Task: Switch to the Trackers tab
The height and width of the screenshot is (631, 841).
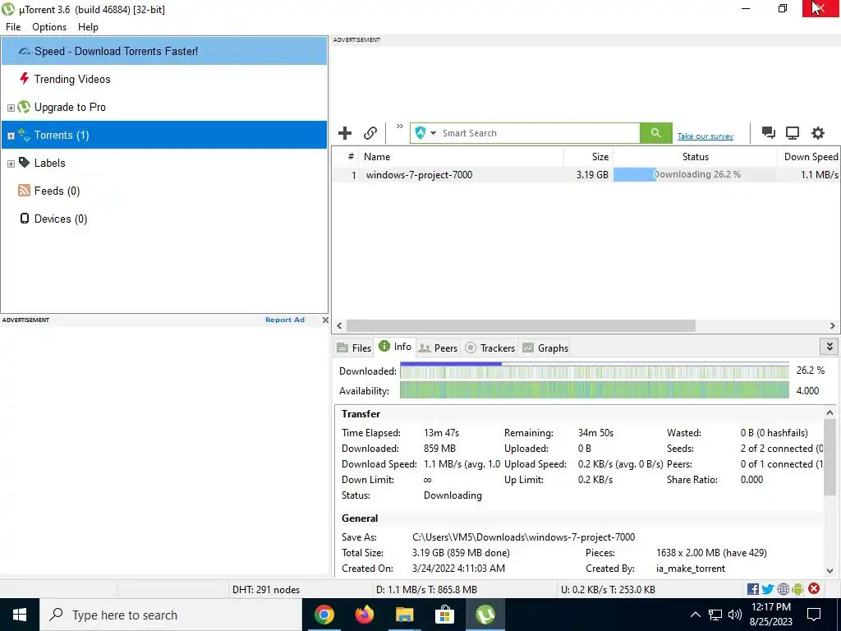Action: click(x=489, y=348)
